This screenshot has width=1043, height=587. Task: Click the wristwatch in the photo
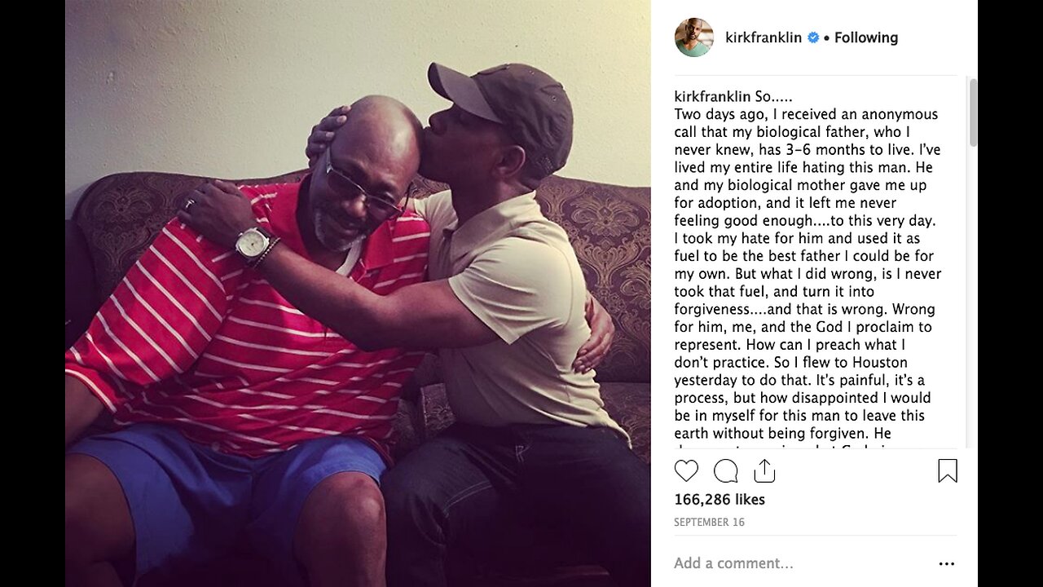[253, 242]
